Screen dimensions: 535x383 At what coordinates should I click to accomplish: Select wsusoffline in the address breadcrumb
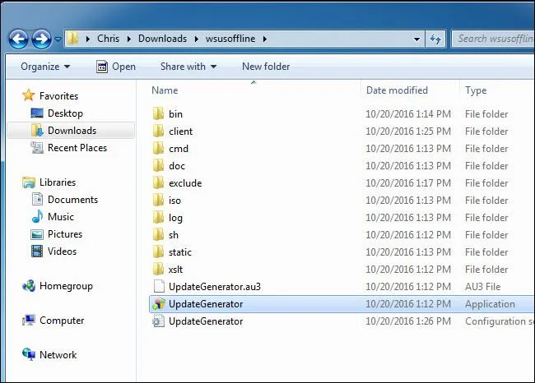[x=230, y=39]
